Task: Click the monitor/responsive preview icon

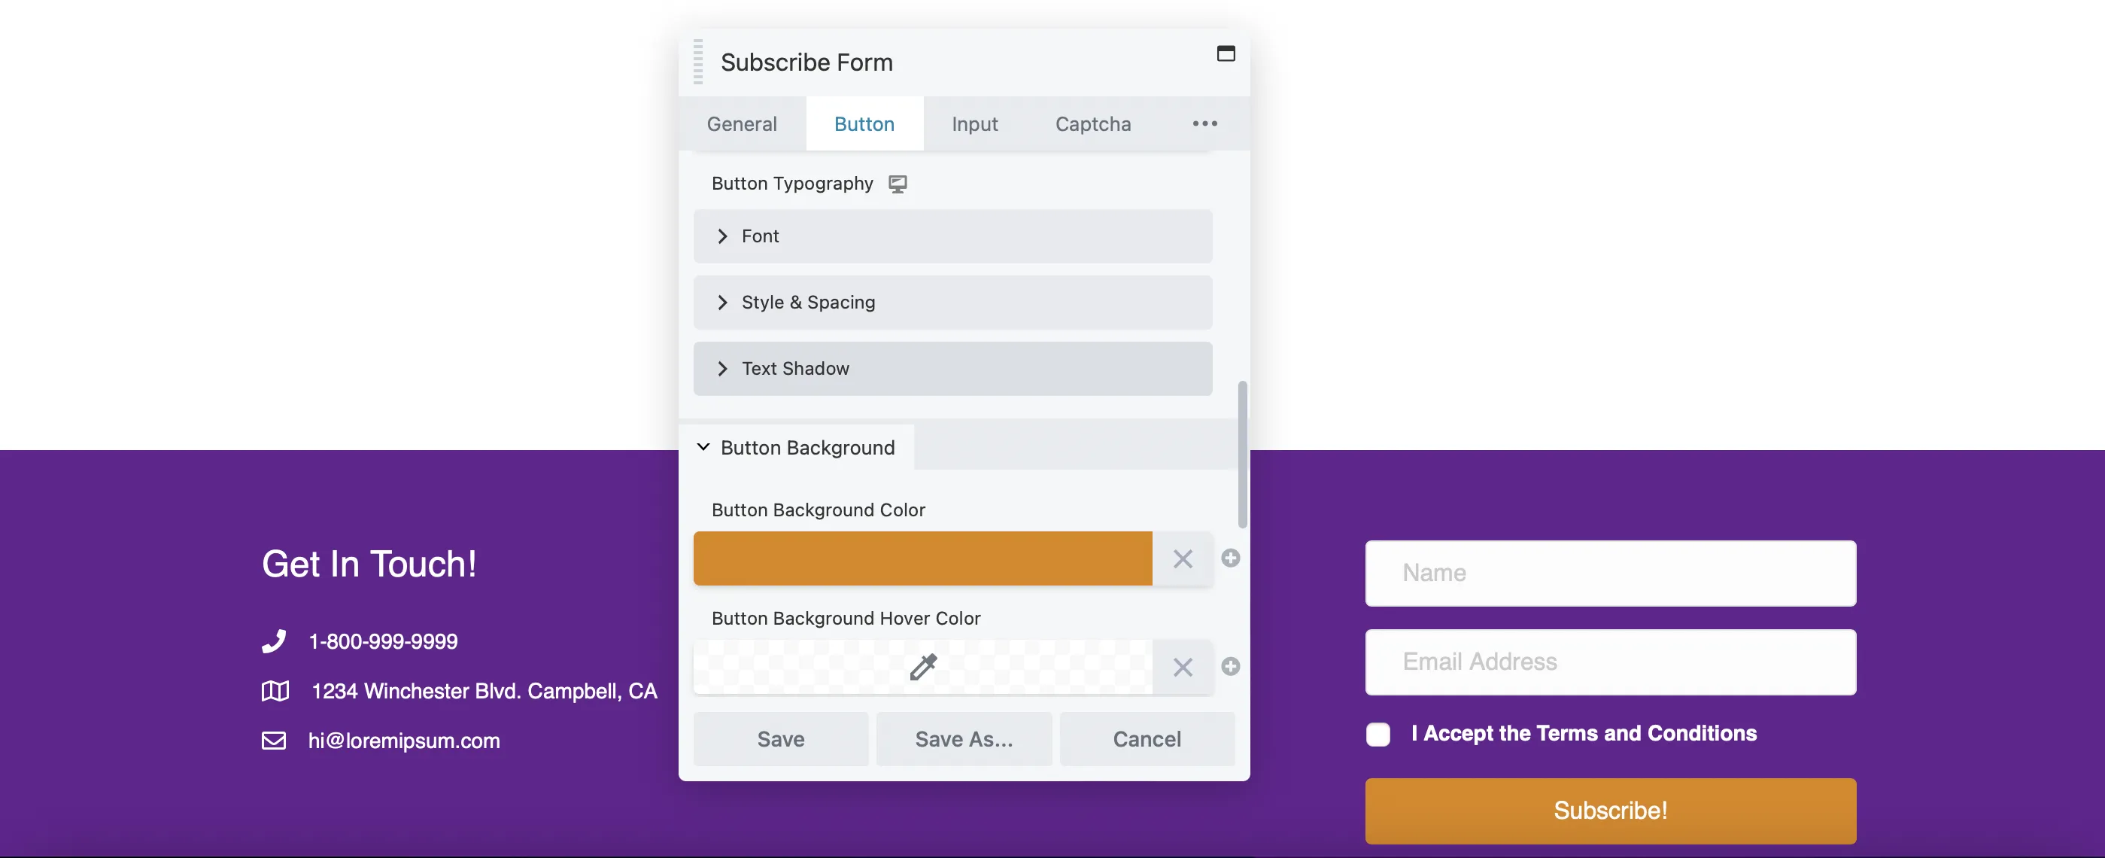Action: (897, 184)
